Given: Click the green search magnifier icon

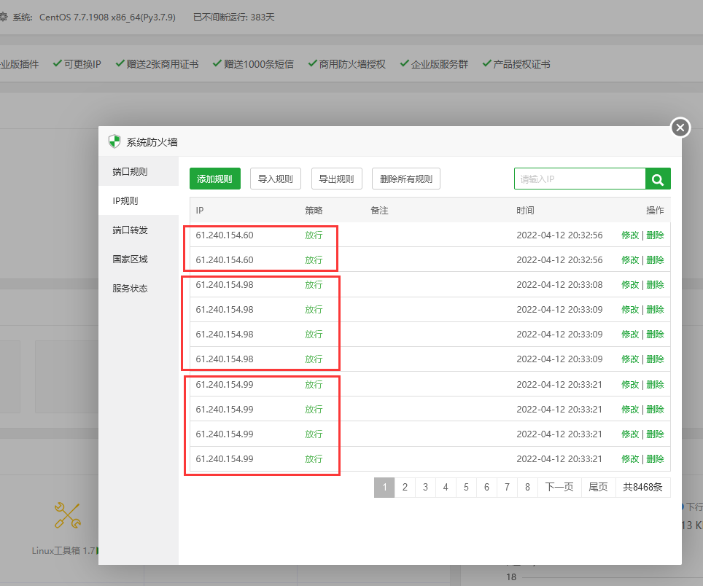Looking at the screenshot, I should 658,179.
